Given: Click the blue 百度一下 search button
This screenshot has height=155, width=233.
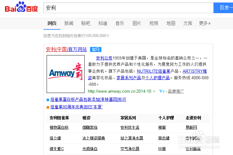Looking at the screenshot, I should point(223,8).
